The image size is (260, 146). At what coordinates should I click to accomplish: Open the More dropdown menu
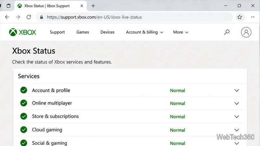(181, 32)
